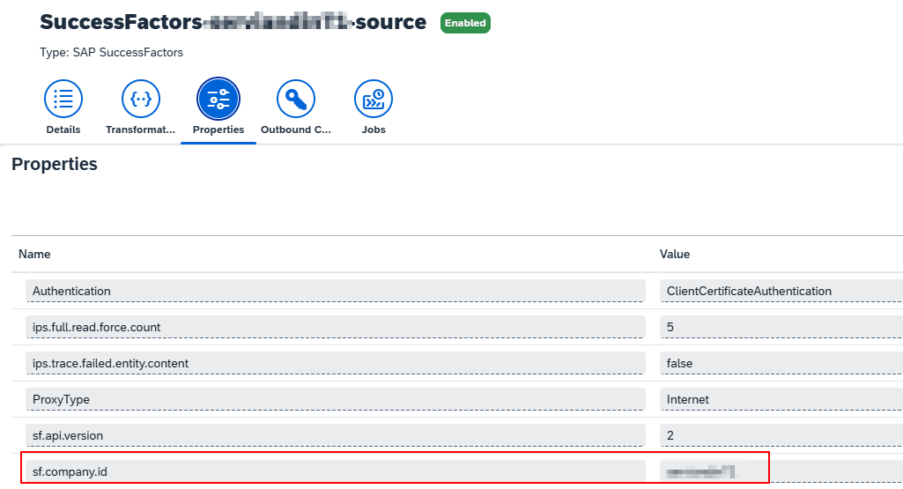Switch to the Details tab label
This screenshot has height=489, width=903.
click(63, 130)
